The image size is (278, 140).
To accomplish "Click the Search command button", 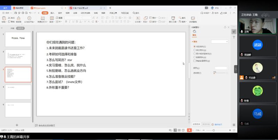I will (136, 13).
